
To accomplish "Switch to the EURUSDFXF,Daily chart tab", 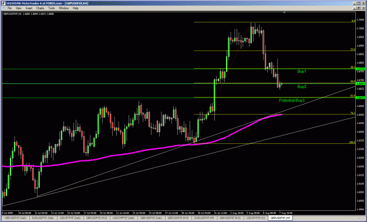I will [x=43, y=218].
